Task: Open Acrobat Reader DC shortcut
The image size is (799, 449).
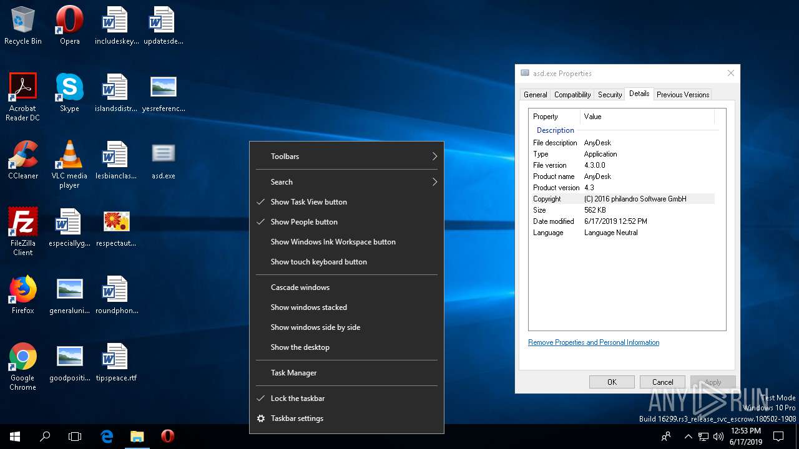Action: (22, 97)
